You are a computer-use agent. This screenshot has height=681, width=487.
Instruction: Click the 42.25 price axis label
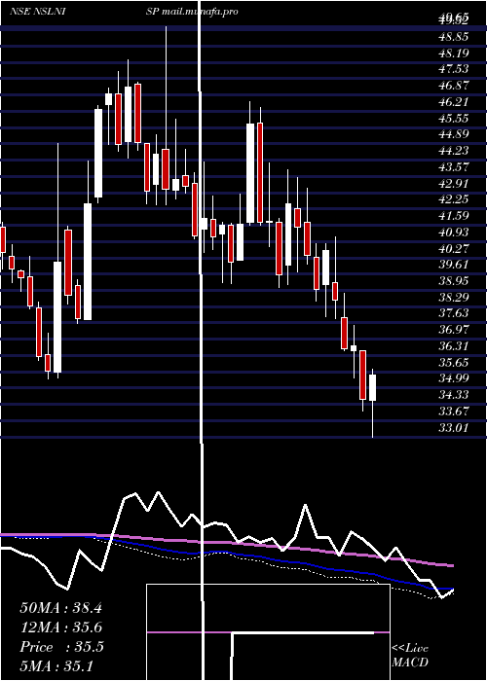click(x=454, y=199)
